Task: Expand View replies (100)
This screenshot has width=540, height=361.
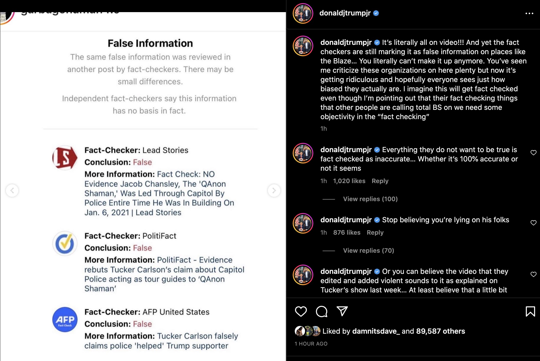Action: click(370, 199)
